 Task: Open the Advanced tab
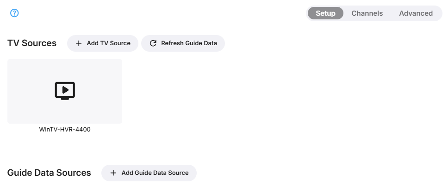click(x=416, y=13)
